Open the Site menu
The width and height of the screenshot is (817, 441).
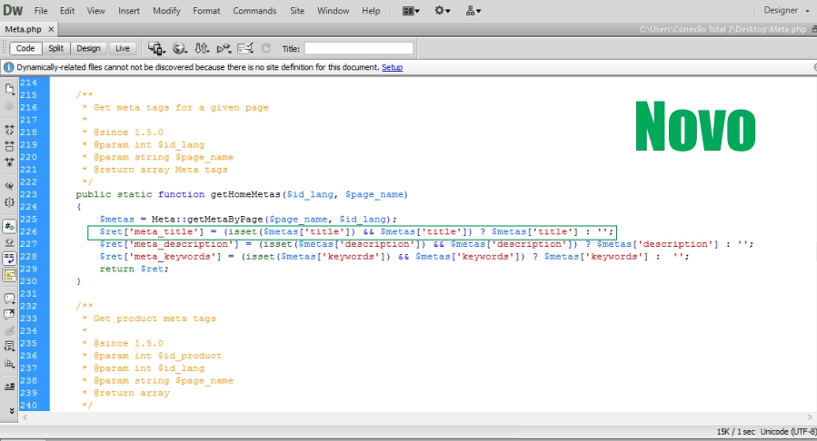tap(297, 10)
